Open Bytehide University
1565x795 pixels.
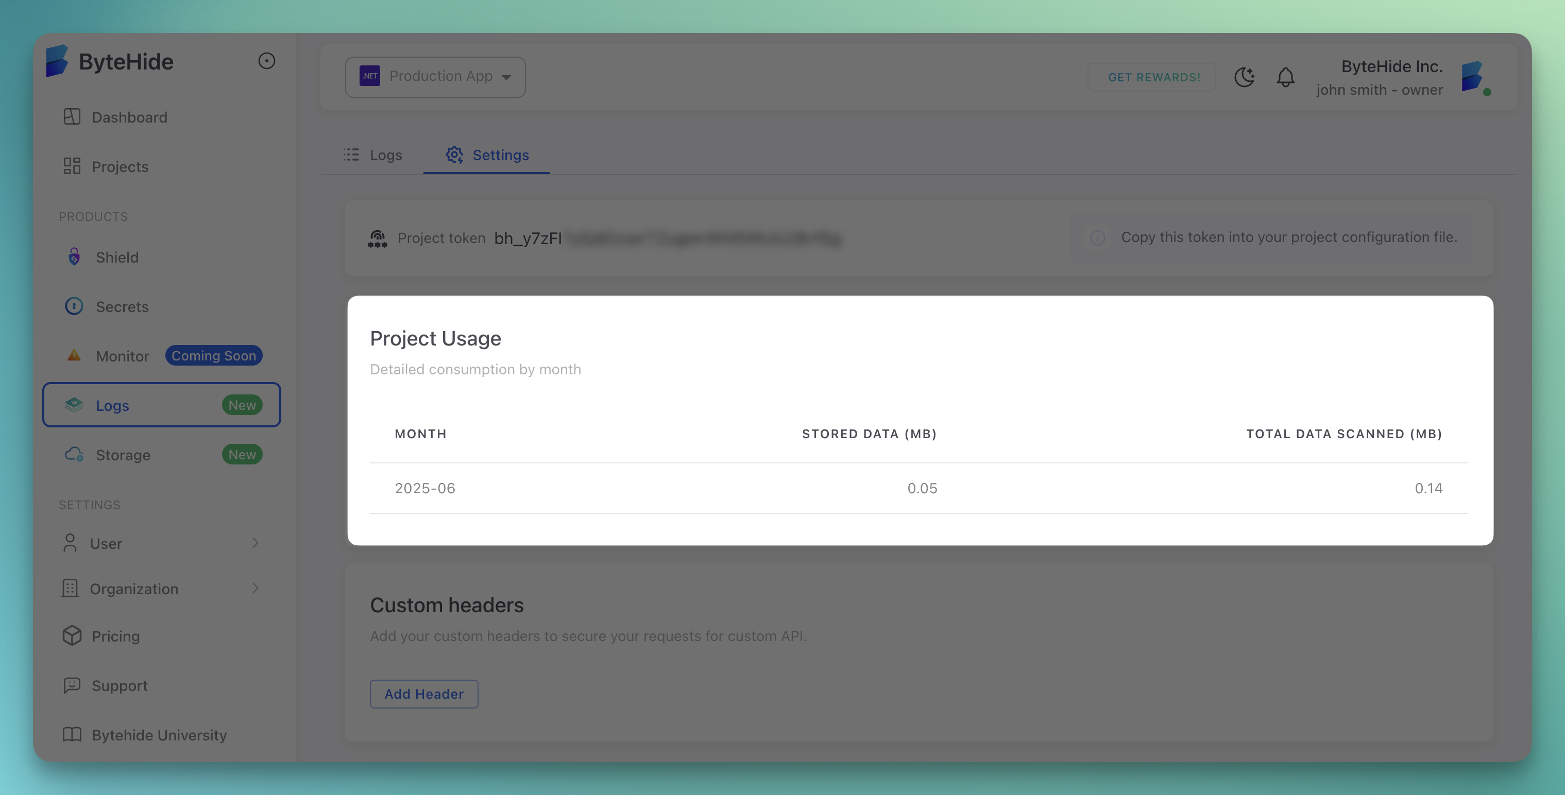pyautogui.click(x=159, y=735)
